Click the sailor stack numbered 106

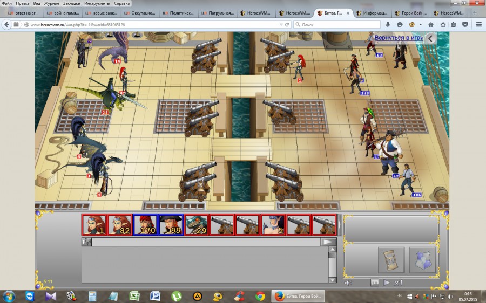pos(408,180)
